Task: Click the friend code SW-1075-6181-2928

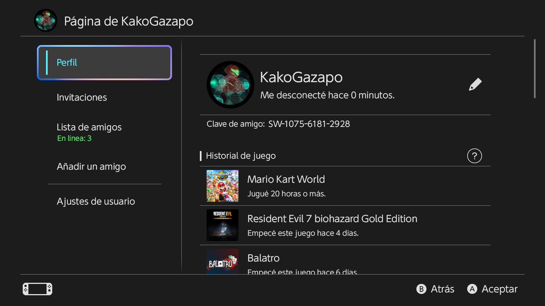Action: click(309, 124)
